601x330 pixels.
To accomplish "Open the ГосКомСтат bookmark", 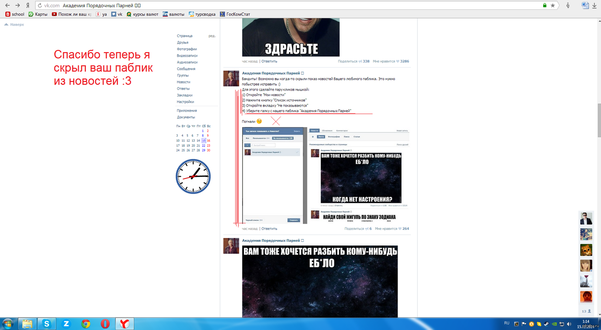I will click(235, 14).
